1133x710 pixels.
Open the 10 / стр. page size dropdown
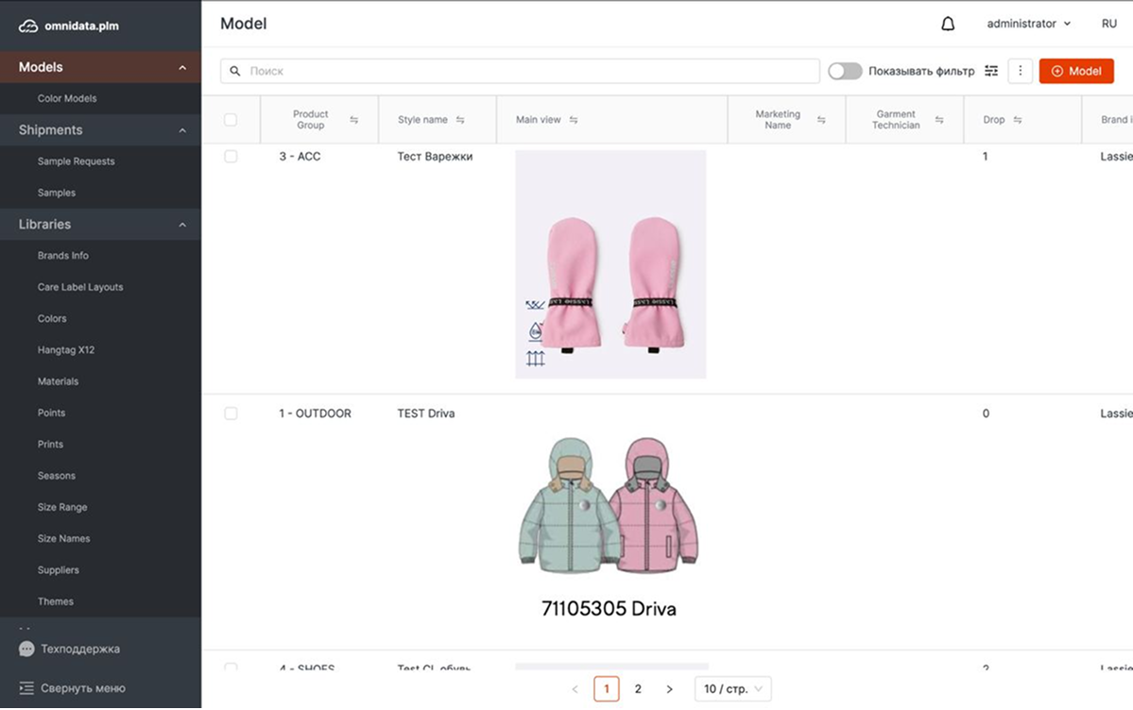pos(732,689)
